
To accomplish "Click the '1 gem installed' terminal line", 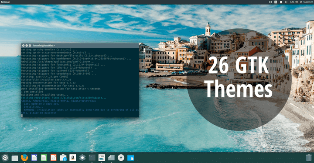I will point(32,92).
